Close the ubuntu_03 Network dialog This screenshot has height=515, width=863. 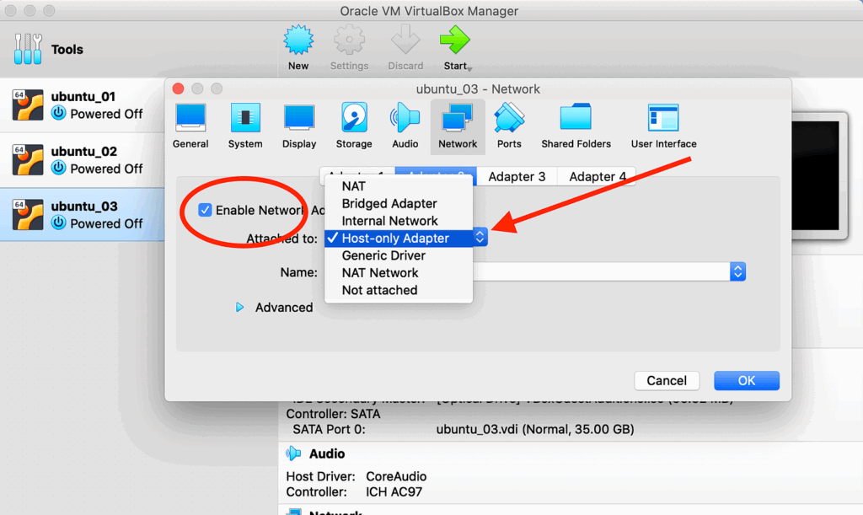[x=179, y=89]
